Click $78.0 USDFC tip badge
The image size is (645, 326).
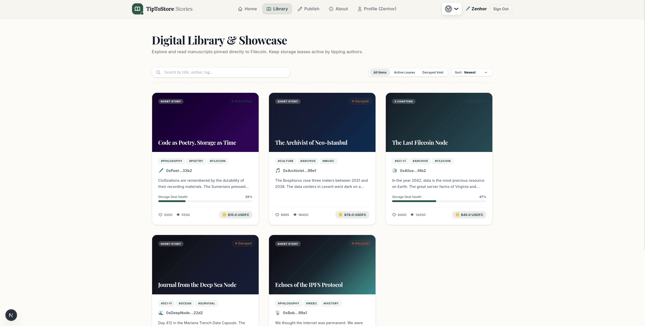tap(352, 215)
